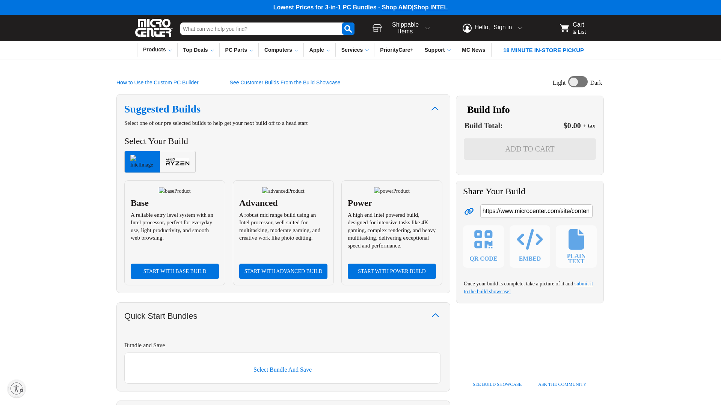Select Plain Text share option
Image resolution: width=721 pixels, height=405 pixels.
pyautogui.click(x=576, y=246)
